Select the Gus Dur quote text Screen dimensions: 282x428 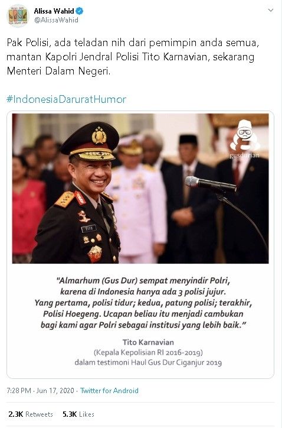tap(143, 303)
